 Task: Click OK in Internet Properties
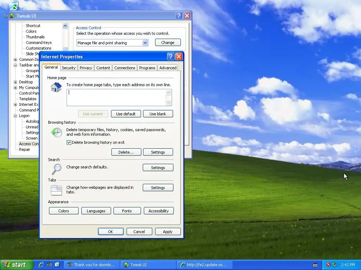coord(111,232)
